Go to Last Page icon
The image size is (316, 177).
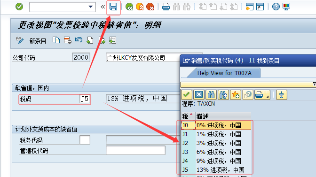[234, 7]
